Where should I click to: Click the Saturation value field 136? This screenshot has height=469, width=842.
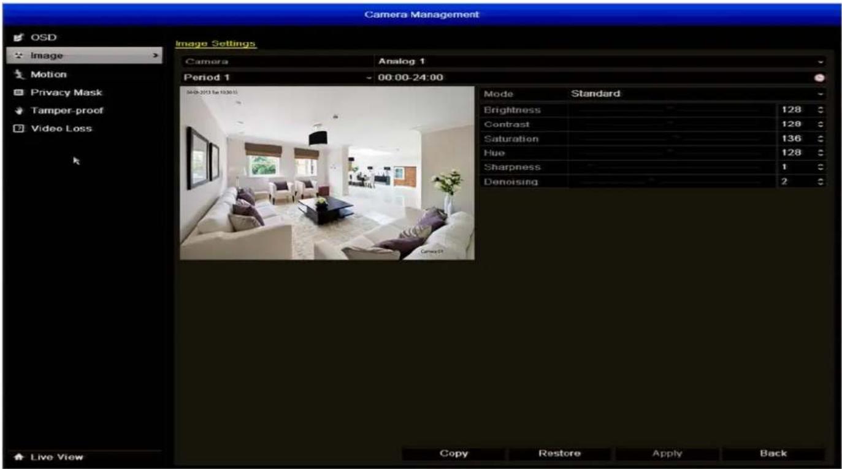click(x=795, y=139)
